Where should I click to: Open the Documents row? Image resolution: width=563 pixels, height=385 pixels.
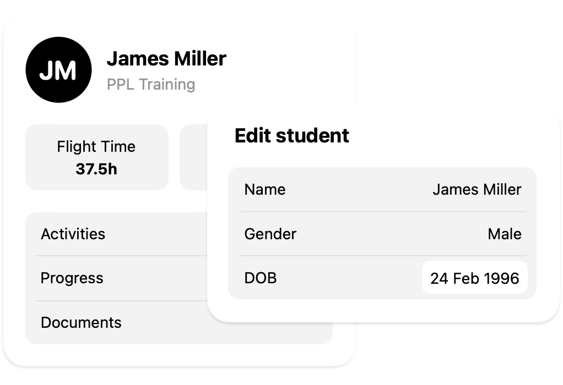[x=81, y=322]
